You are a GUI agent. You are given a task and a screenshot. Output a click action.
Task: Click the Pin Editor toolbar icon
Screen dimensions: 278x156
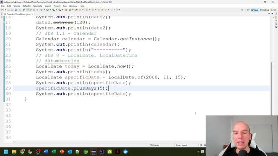[x=119, y=10]
